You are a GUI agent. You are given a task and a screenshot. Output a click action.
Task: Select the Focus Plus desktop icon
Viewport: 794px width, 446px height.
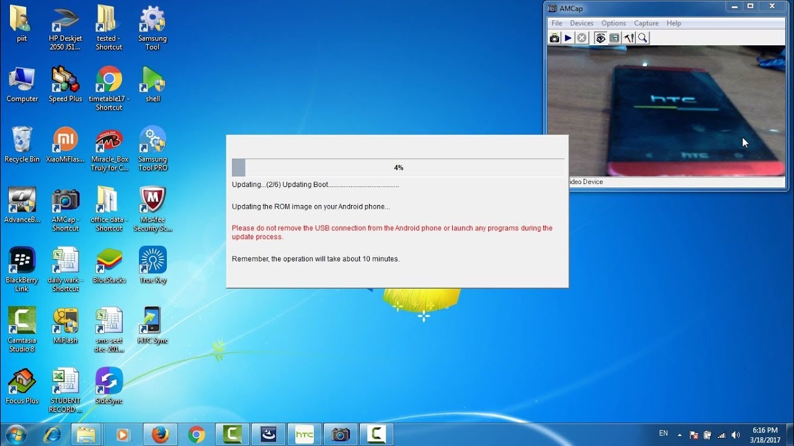coord(22,386)
